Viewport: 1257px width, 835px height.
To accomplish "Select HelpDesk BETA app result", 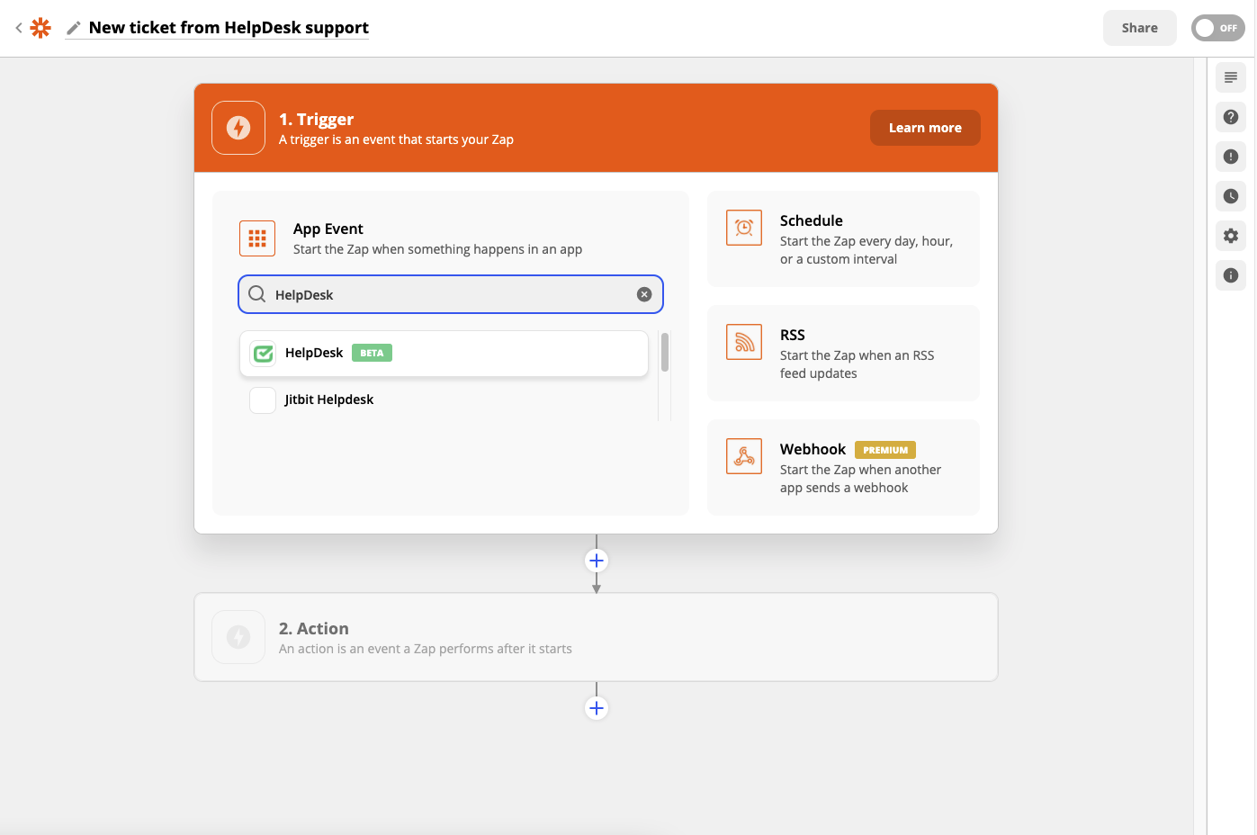I will [444, 353].
